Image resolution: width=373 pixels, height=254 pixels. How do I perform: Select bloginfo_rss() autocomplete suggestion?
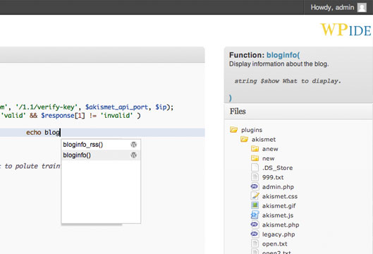coord(101,145)
